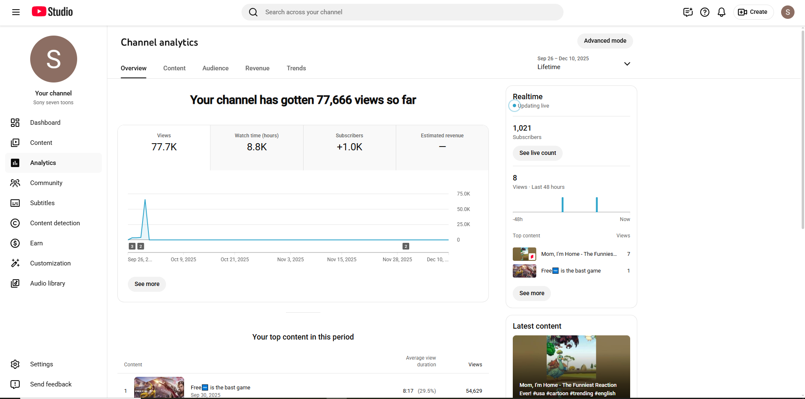This screenshot has width=805, height=399.
Task: Click the See live count button
Action: pyautogui.click(x=537, y=153)
